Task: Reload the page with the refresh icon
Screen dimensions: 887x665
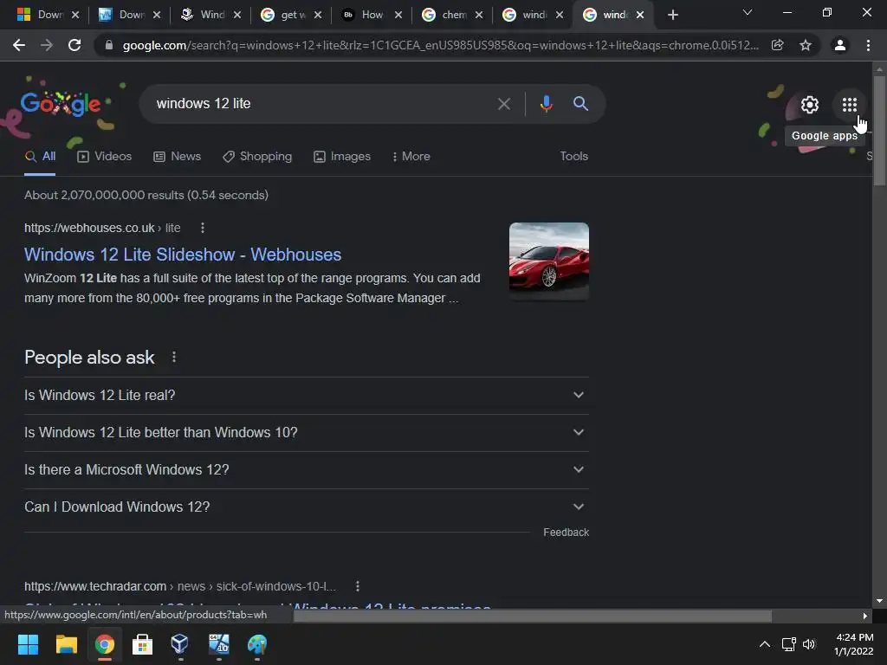Action: click(74, 45)
